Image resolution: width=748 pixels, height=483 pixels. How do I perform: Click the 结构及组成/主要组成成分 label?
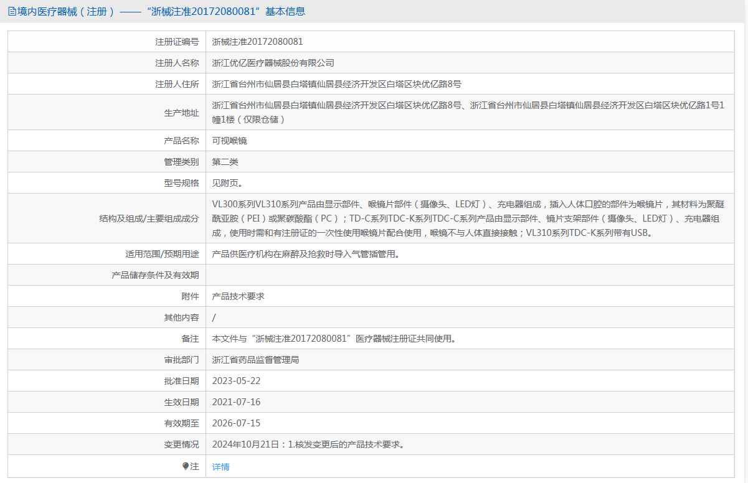pos(149,218)
